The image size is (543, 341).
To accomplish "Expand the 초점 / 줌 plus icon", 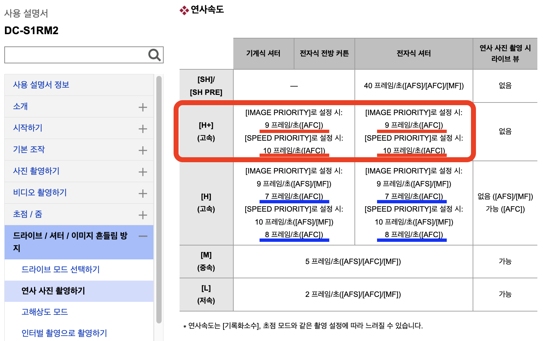I will 143,215.
